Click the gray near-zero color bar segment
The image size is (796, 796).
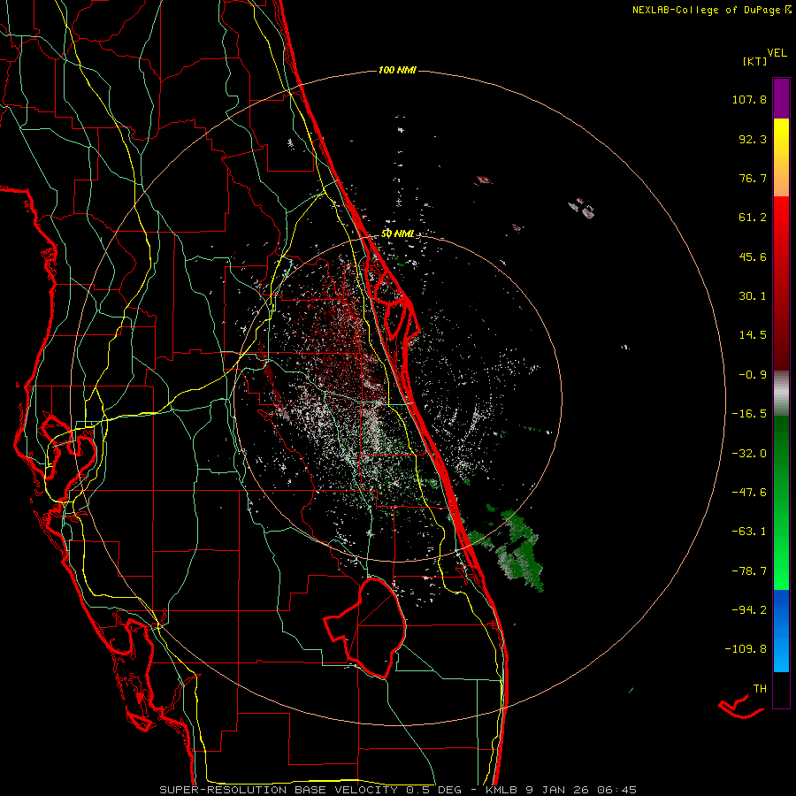coord(781,393)
